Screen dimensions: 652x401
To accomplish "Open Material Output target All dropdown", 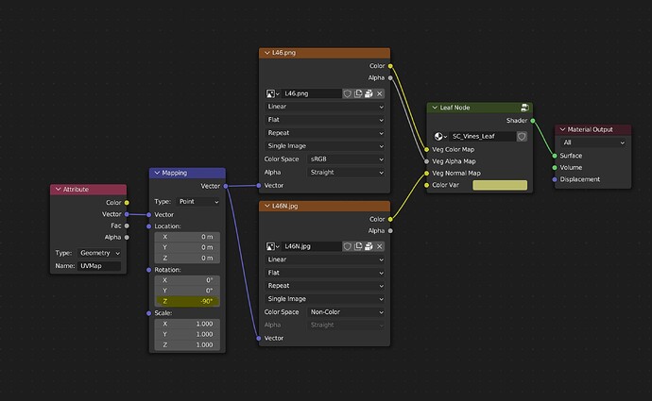I will tap(593, 142).
